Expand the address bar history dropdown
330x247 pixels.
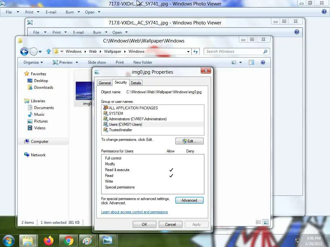click(188, 52)
